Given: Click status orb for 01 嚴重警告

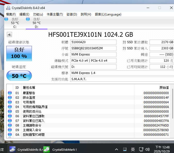Looking at the screenshot, I should [x=10, y=93].
